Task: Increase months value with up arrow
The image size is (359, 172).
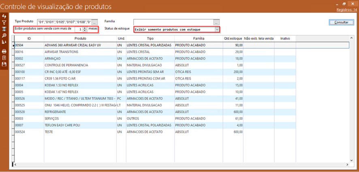Action: point(85,28)
